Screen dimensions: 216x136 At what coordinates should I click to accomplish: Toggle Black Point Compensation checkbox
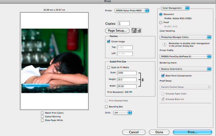pyautogui.click(x=163, y=76)
